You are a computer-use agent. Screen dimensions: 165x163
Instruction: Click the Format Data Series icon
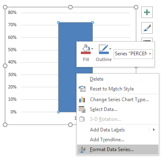coord(82,149)
